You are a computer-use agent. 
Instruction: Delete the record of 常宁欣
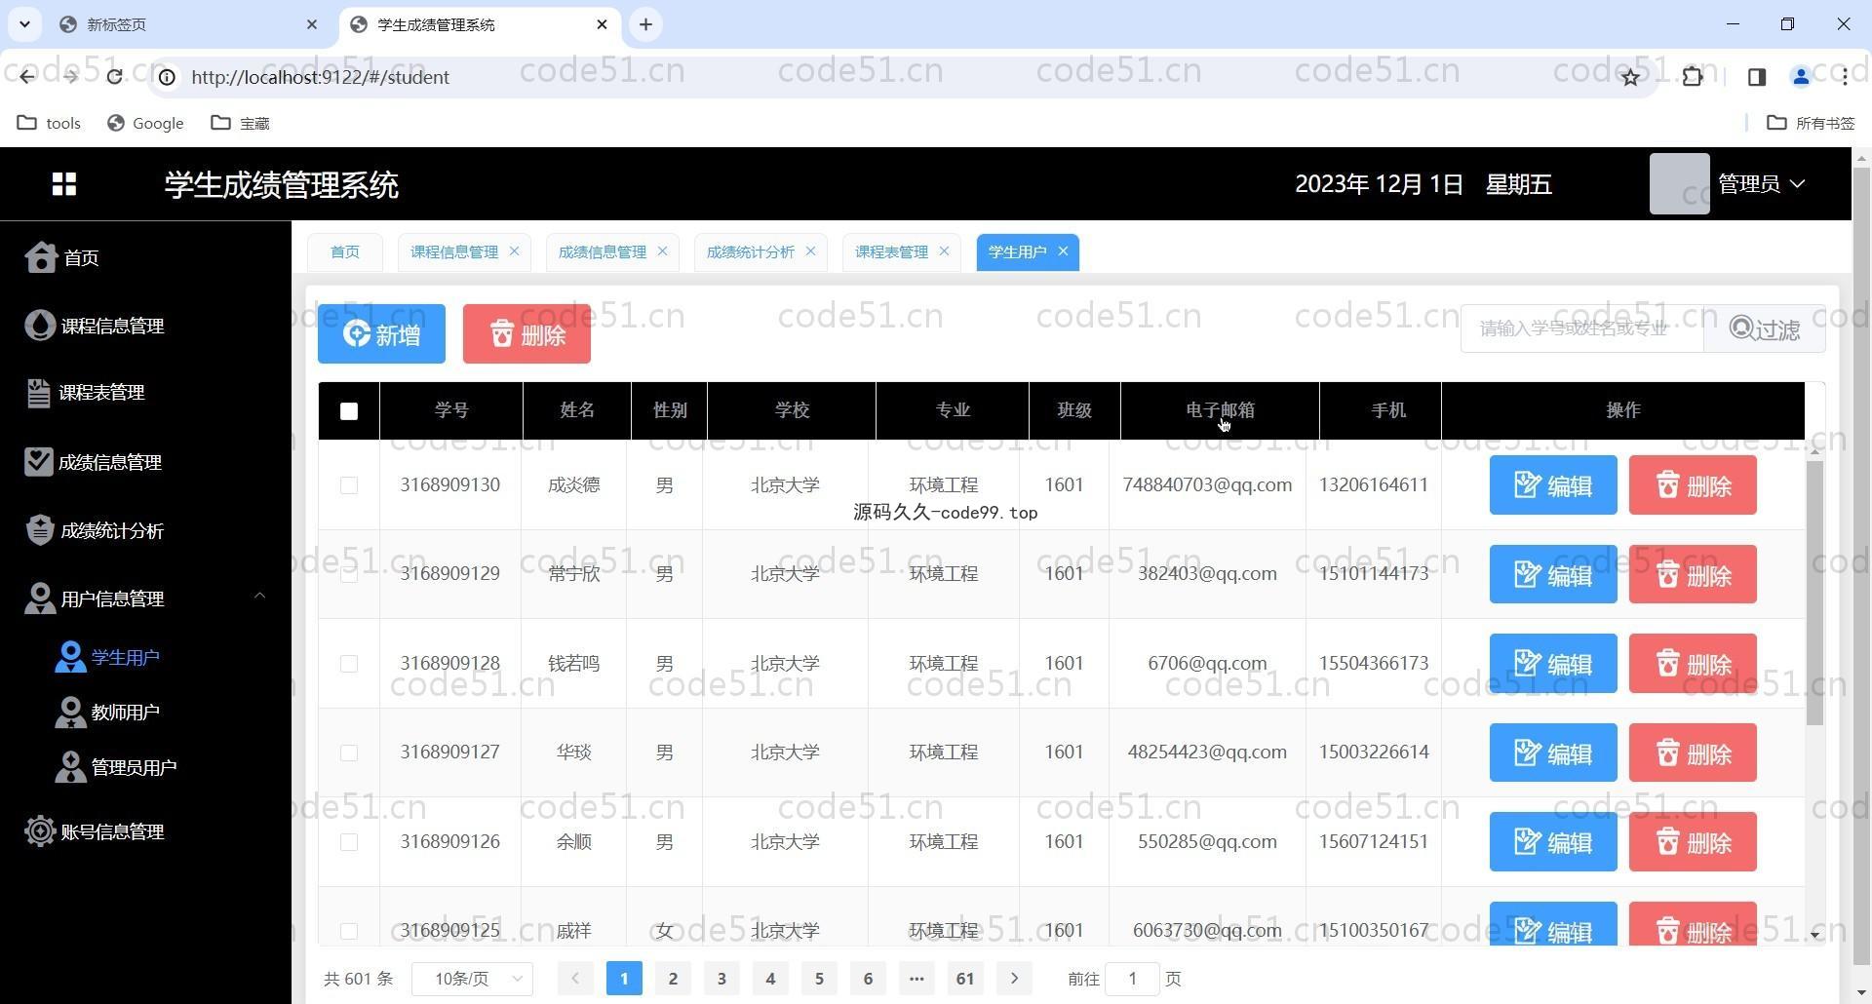[1693, 574]
